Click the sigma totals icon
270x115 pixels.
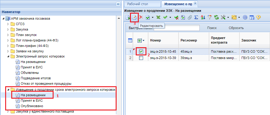(196, 17)
